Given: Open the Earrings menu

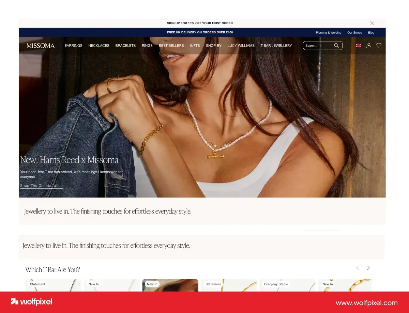Looking at the screenshot, I should click(x=73, y=46).
